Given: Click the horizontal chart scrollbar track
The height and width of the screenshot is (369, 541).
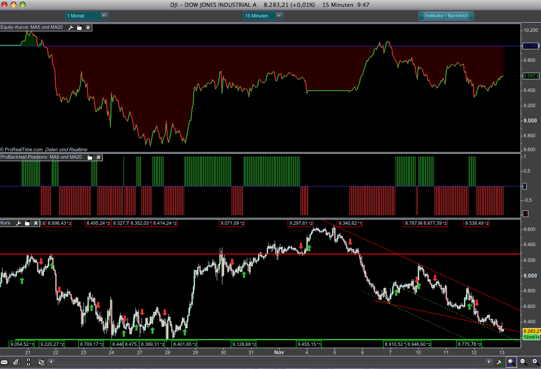Looking at the screenshot, I should 270,362.
